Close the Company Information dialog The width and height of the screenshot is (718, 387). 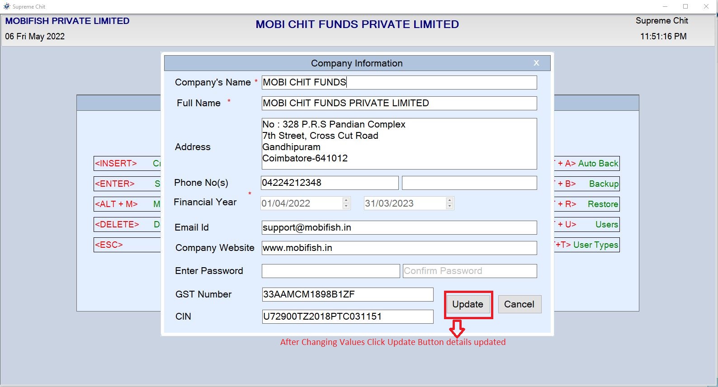tap(536, 63)
